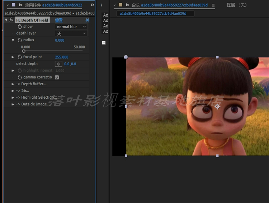269x203 pixels.
Task: Click the top-middle layer transform handle
Action: click(x=217, y=57)
